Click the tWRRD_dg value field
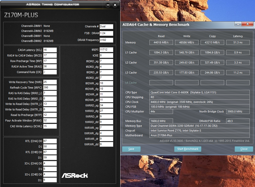This screenshot has width=255, height=187. pos(106,111)
